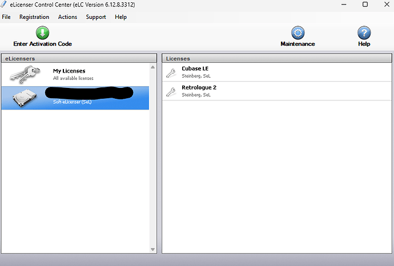Maximize the eLicenser Control Center window
The image size is (394, 266).
[365, 5]
